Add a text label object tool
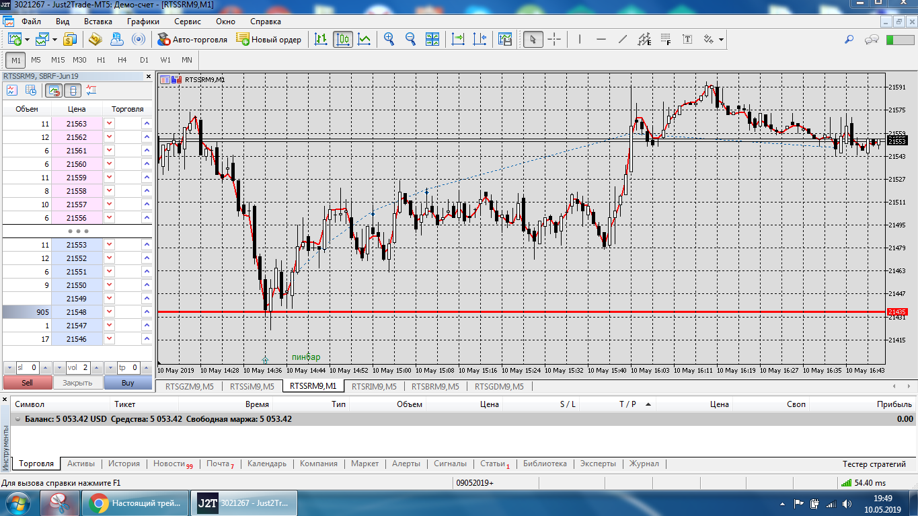The height and width of the screenshot is (516, 918). [x=687, y=40]
